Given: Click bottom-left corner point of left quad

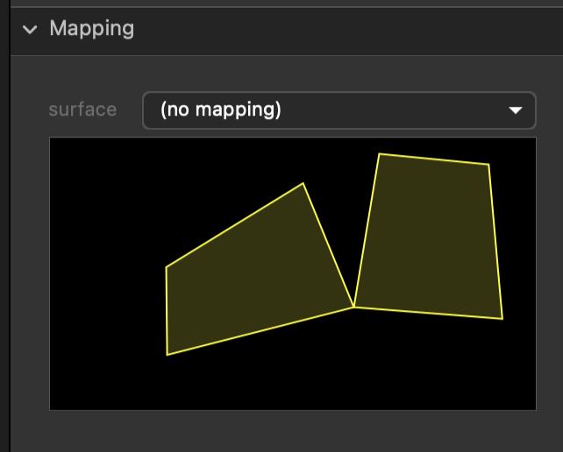Looking at the screenshot, I should [x=167, y=355].
